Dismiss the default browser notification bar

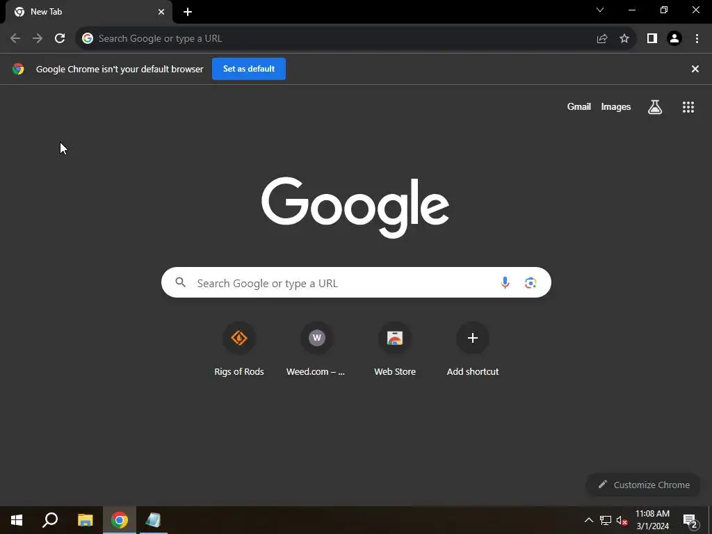695,69
